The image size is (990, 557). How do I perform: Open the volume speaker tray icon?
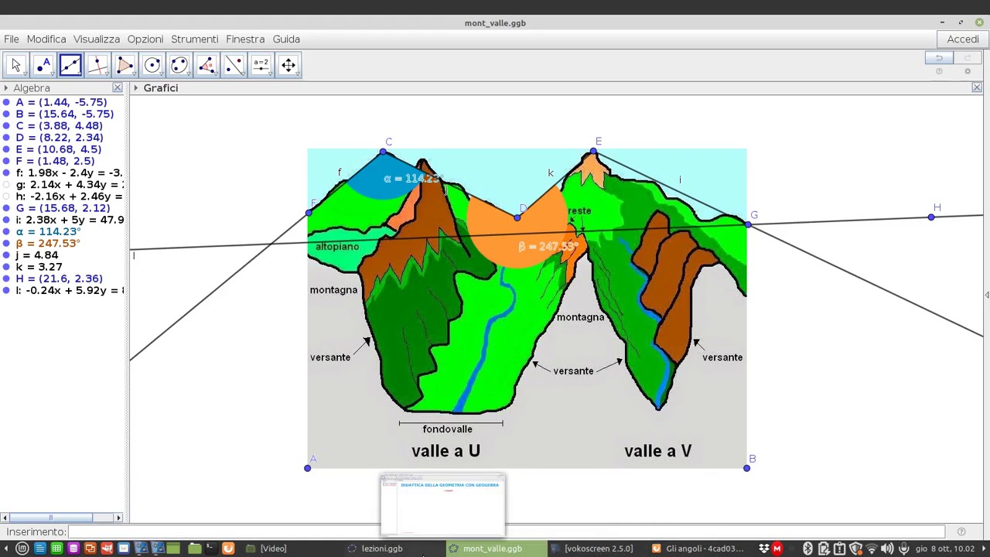pyautogui.click(x=887, y=548)
